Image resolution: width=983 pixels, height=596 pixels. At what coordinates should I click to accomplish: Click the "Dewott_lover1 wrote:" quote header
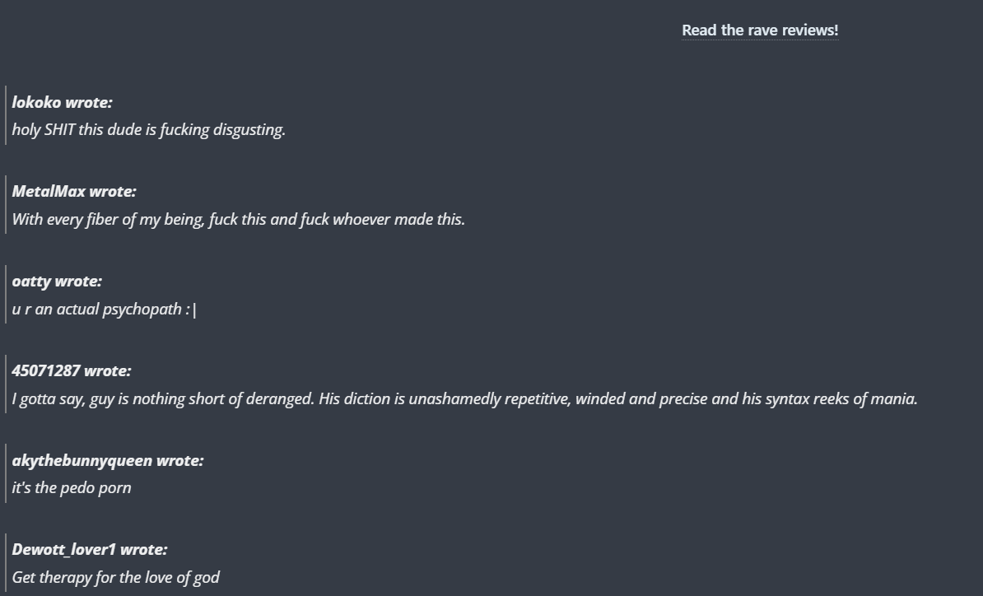90,550
